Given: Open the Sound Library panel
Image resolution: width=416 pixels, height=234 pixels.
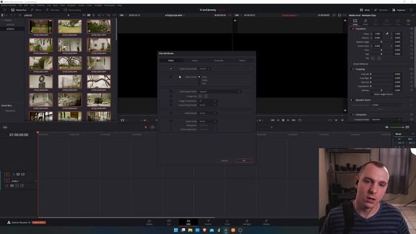Looking at the screenshot, I should (x=72, y=10).
